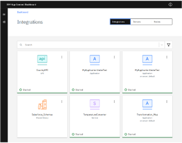The width and height of the screenshot is (182, 143).
Task: Click the Transformation_Map card name
Action: (x=147, y=114)
